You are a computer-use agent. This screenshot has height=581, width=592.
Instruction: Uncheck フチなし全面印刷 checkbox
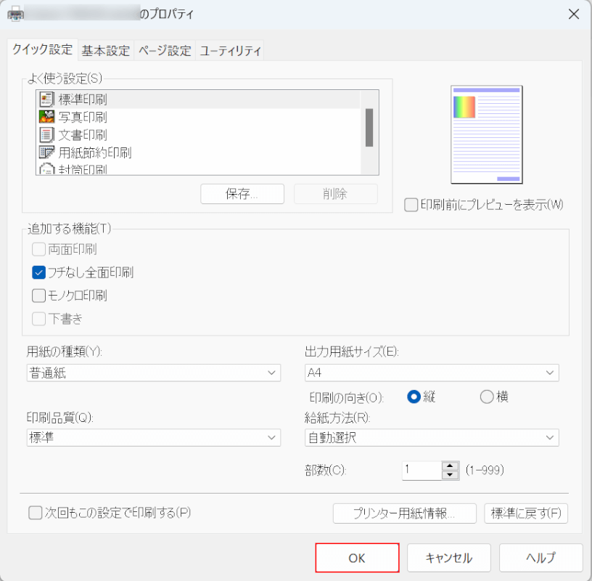[x=39, y=273]
